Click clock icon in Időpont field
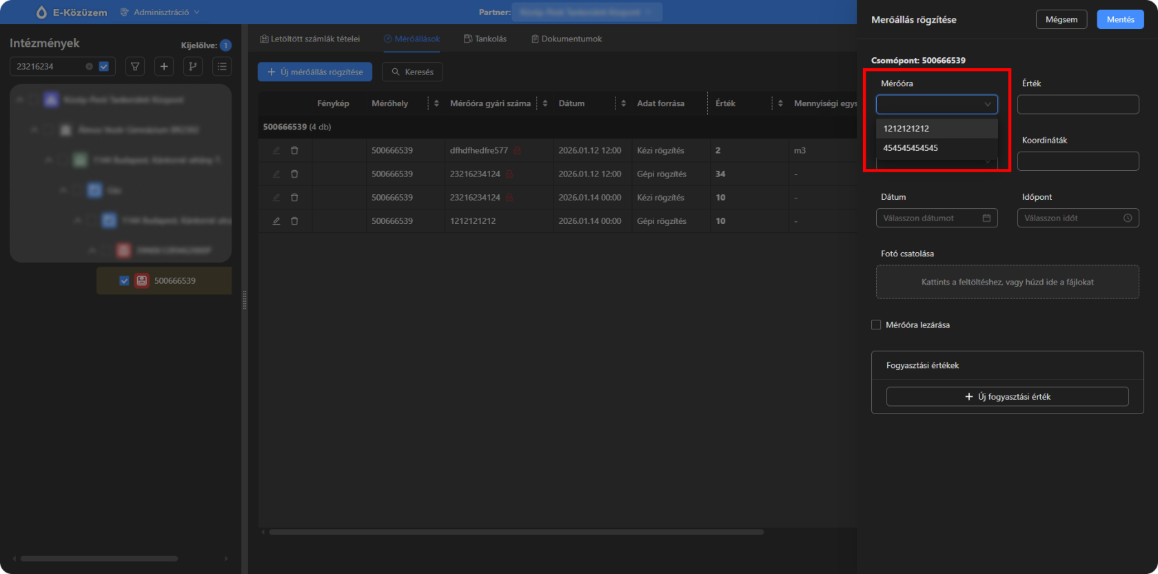Viewport: 1158px width, 574px height. (1128, 218)
